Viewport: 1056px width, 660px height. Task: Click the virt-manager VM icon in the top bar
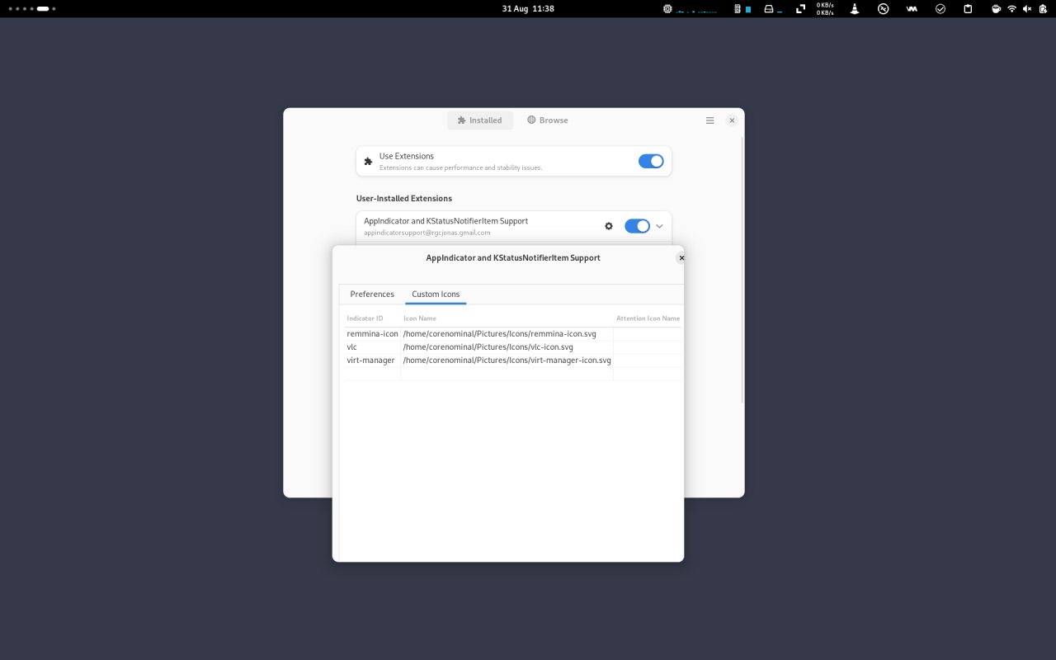[911, 8]
